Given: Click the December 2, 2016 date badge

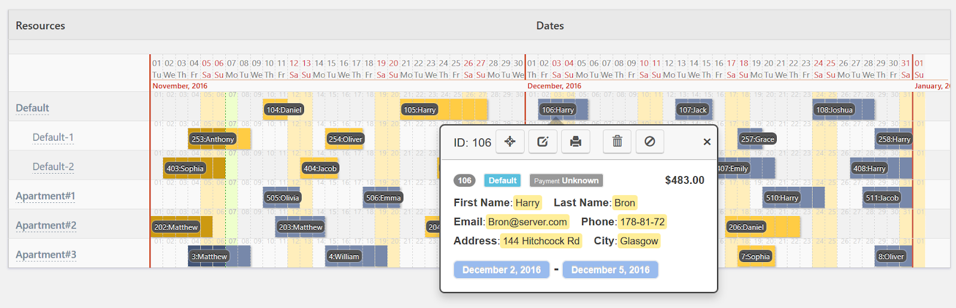Looking at the screenshot, I should pos(502,270).
